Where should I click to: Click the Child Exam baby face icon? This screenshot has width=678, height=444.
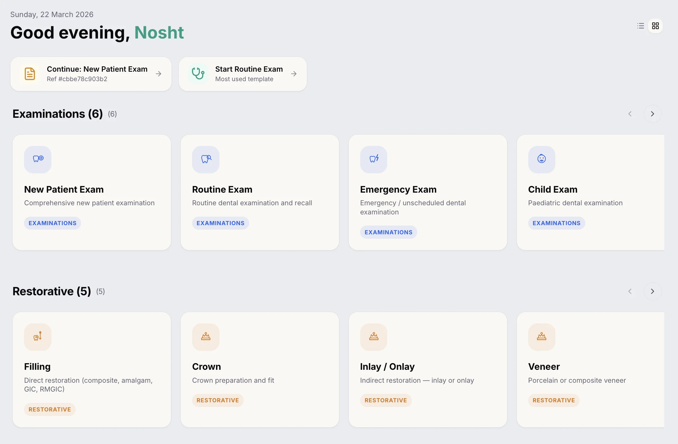coord(541,159)
